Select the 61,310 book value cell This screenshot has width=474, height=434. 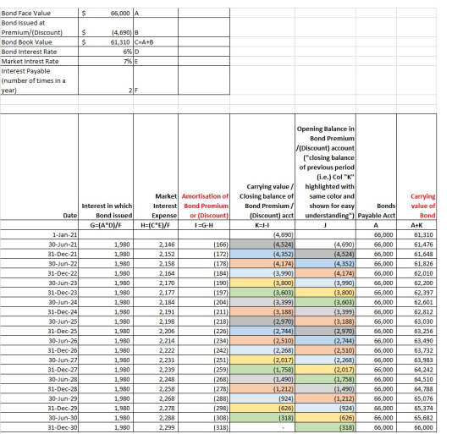coord(106,42)
